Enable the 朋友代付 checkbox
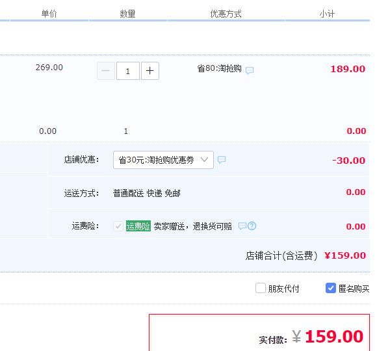 (261, 288)
